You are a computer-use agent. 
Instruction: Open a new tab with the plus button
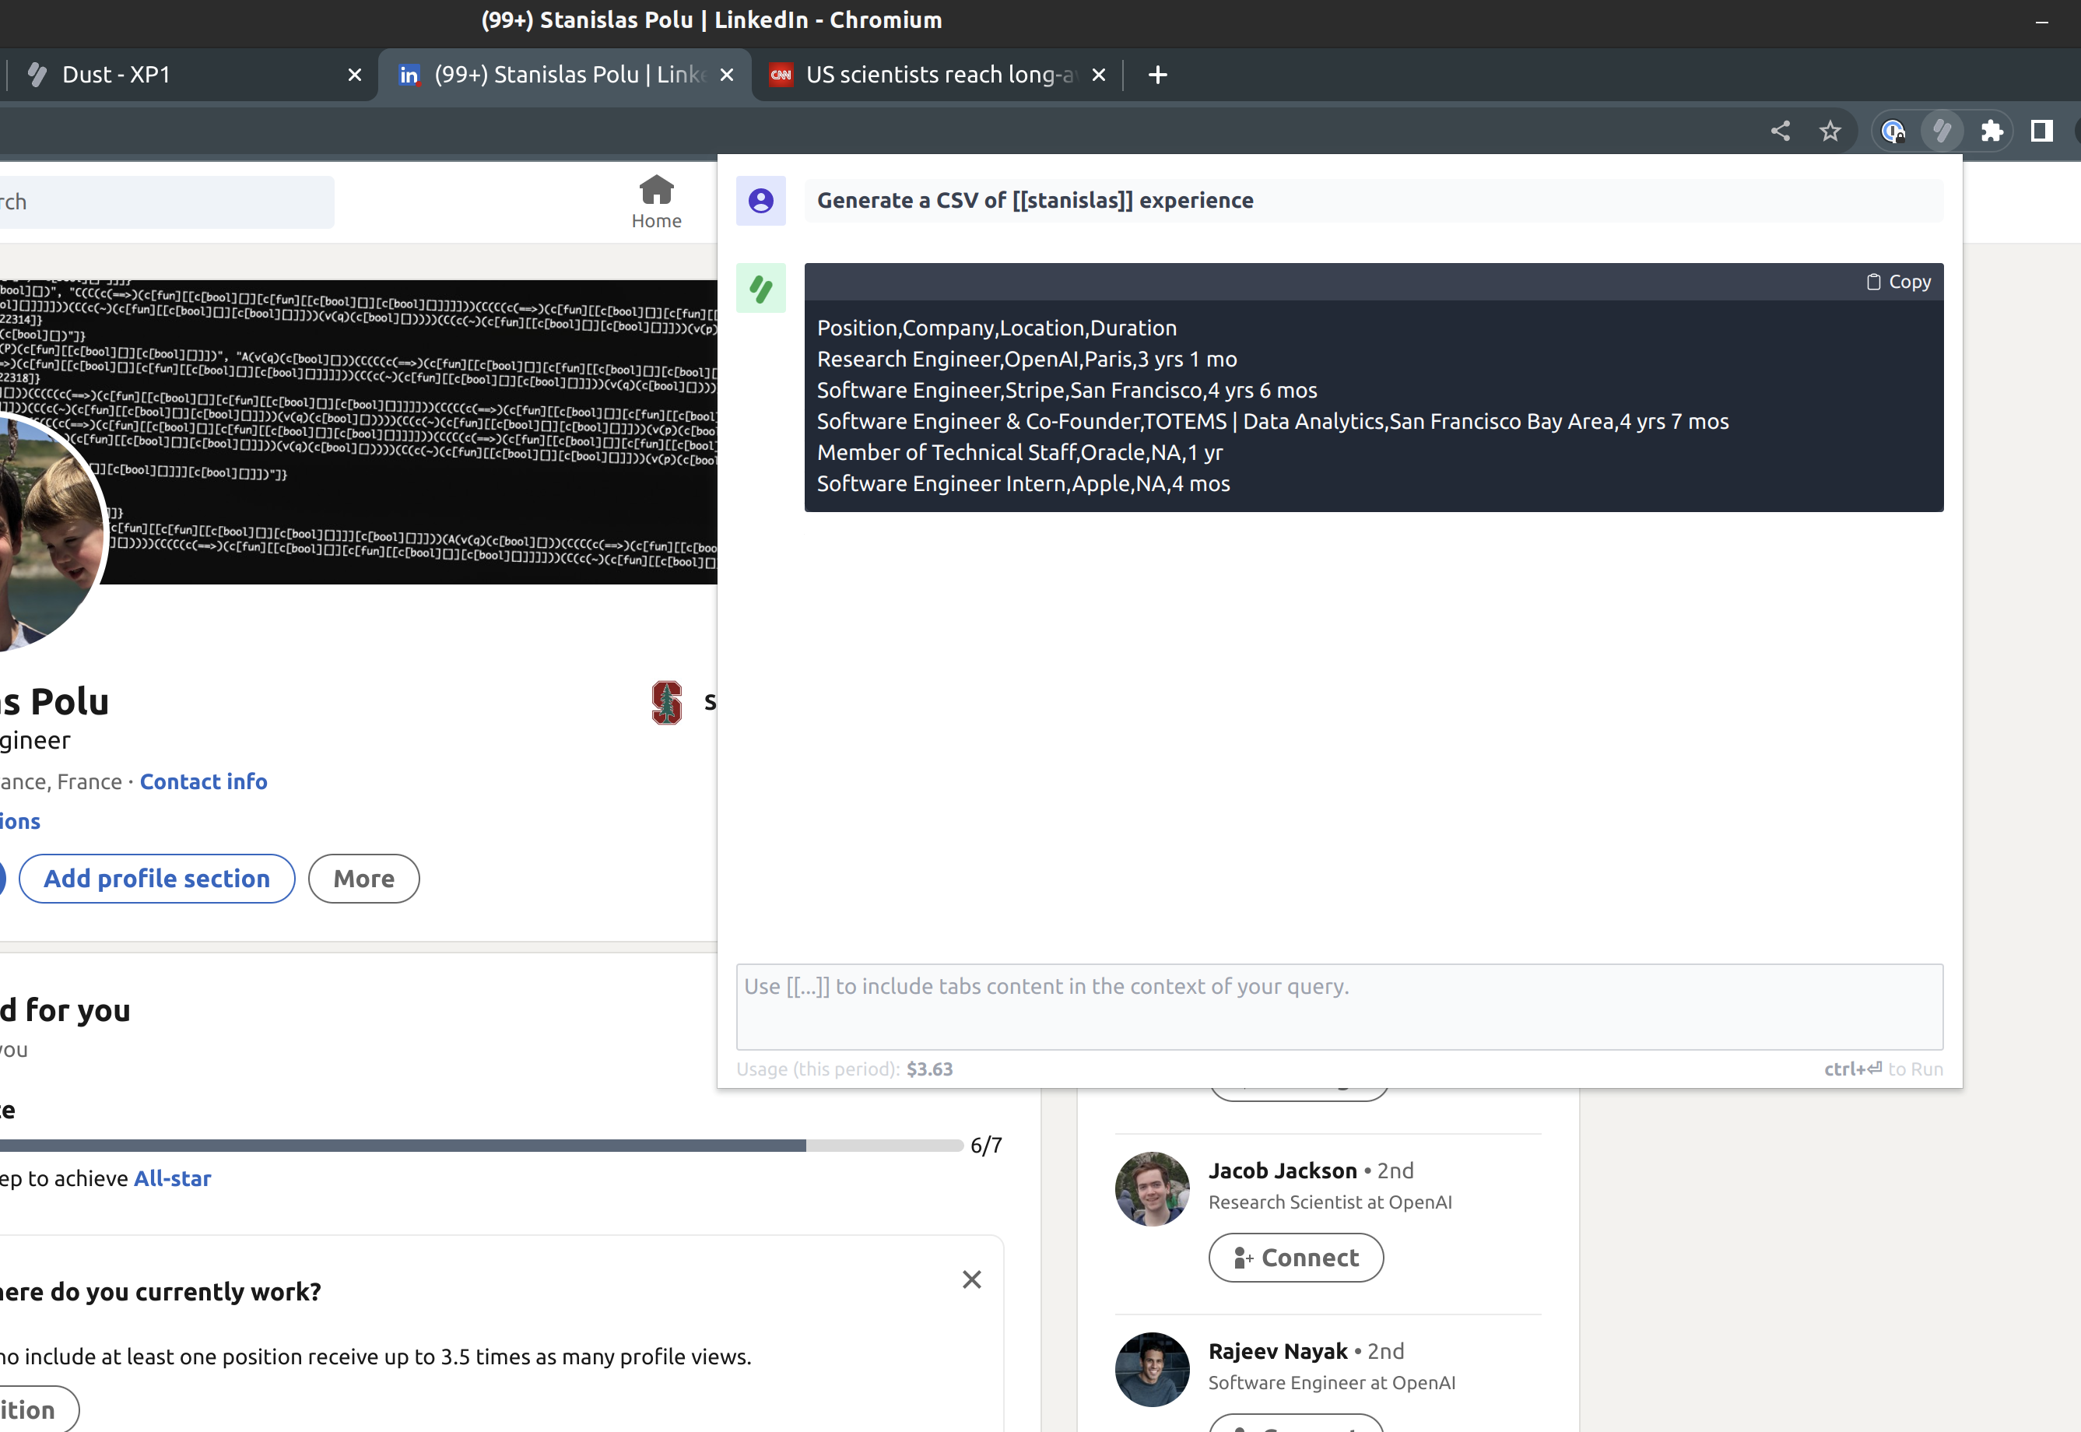(1157, 75)
